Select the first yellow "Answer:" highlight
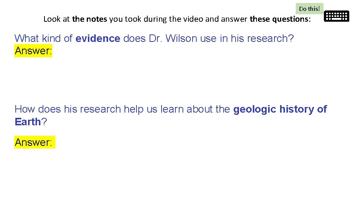 point(33,50)
